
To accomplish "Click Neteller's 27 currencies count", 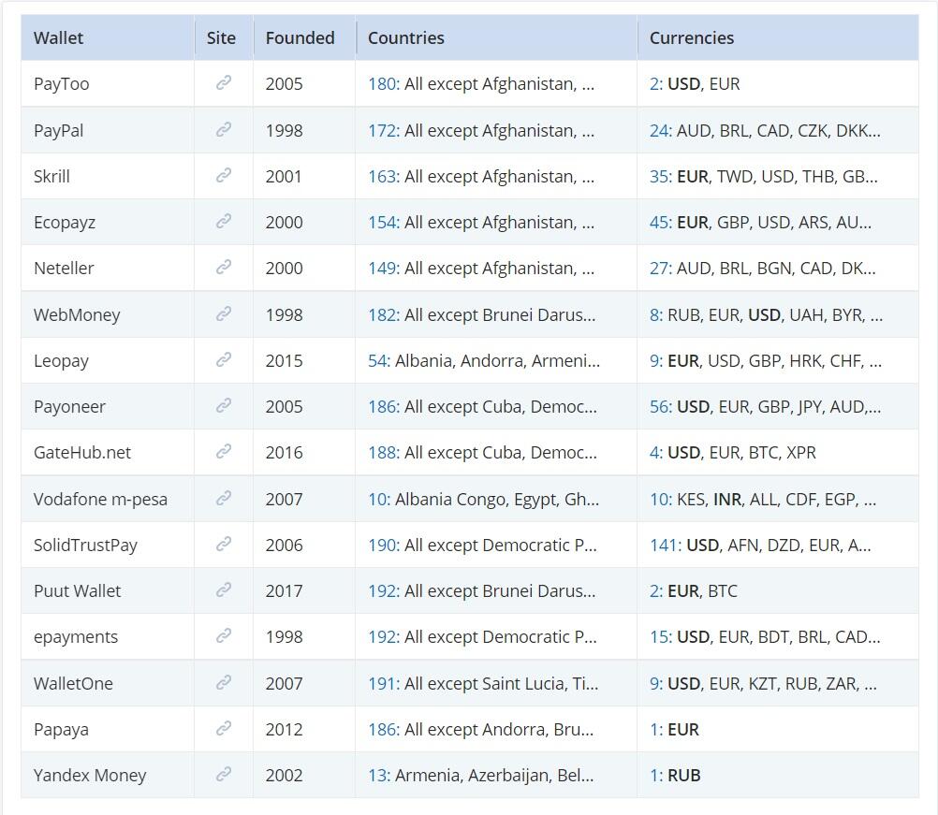I will coord(660,268).
